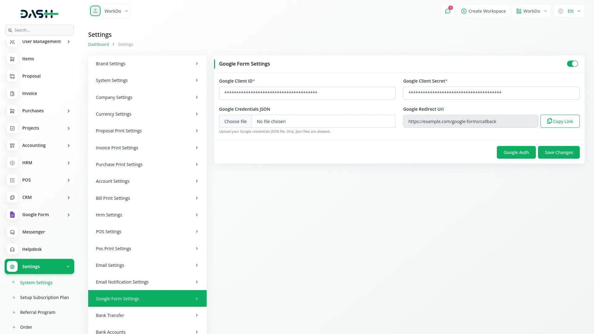Screen dimensions: 594x334
Task: Click the Save Changes button
Action: [558, 152]
